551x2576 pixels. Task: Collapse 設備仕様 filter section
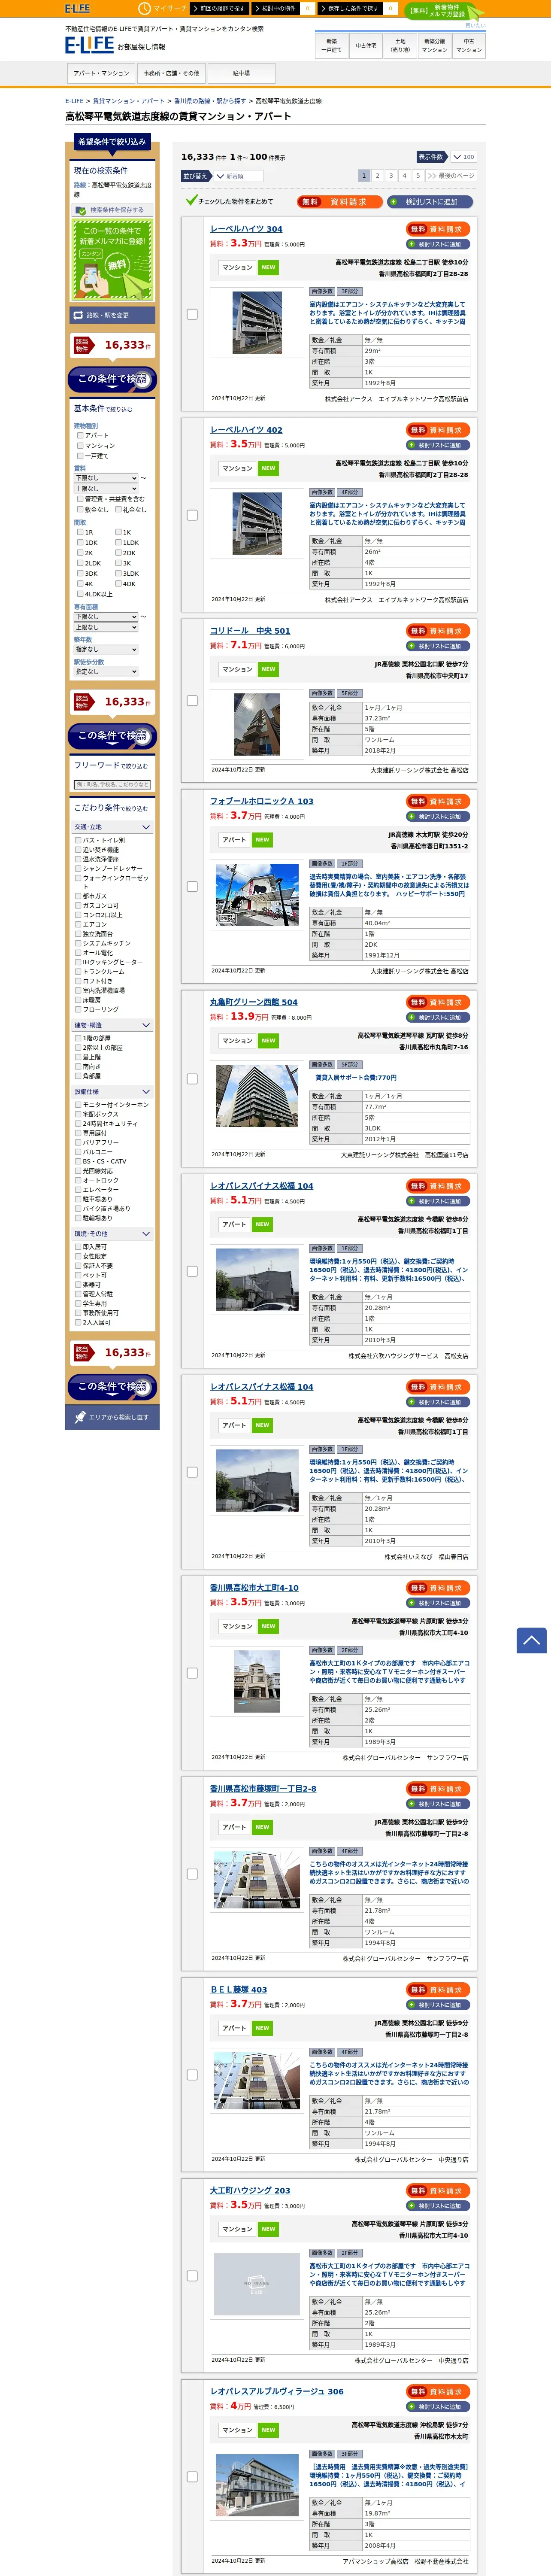click(x=112, y=1091)
